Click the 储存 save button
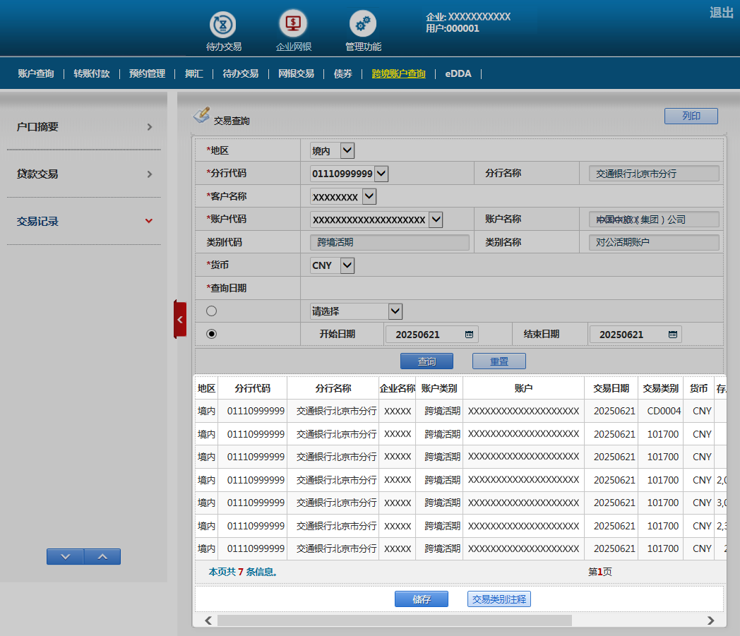This screenshot has height=636, width=740. click(x=422, y=599)
